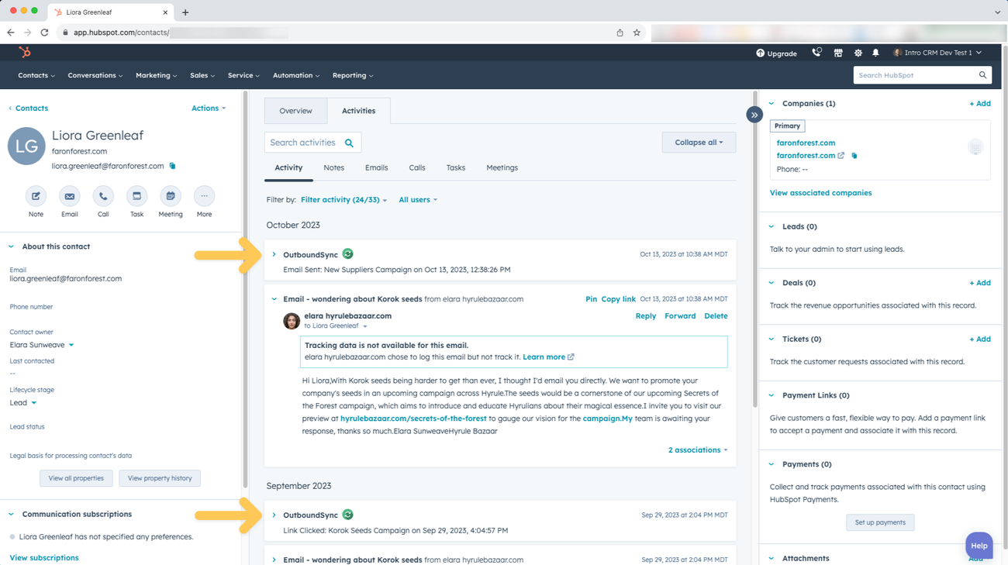Schedule a meeting using the Meeting icon
The height and width of the screenshot is (565, 1008).
click(170, 196)
